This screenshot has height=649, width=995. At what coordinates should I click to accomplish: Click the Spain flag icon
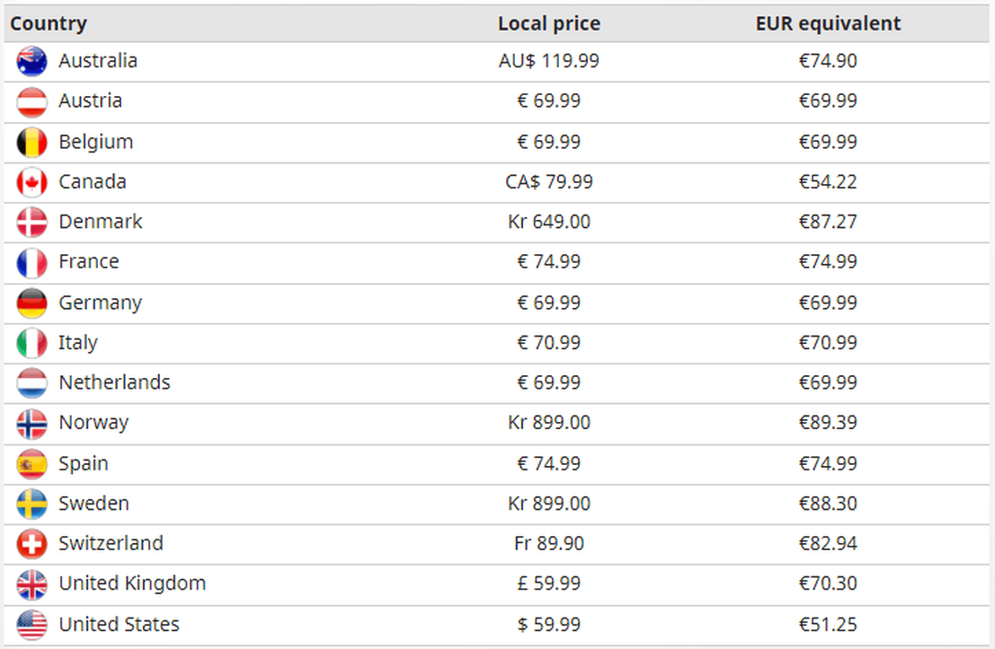point(31,464)
